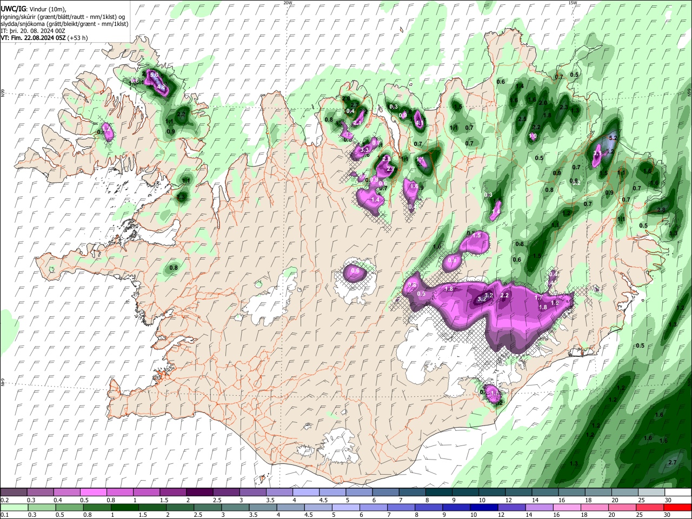Click the '5.0' precipitation value in the northwest
The width and height of the screenshot is (692, 519).
[x=154, y=75]
